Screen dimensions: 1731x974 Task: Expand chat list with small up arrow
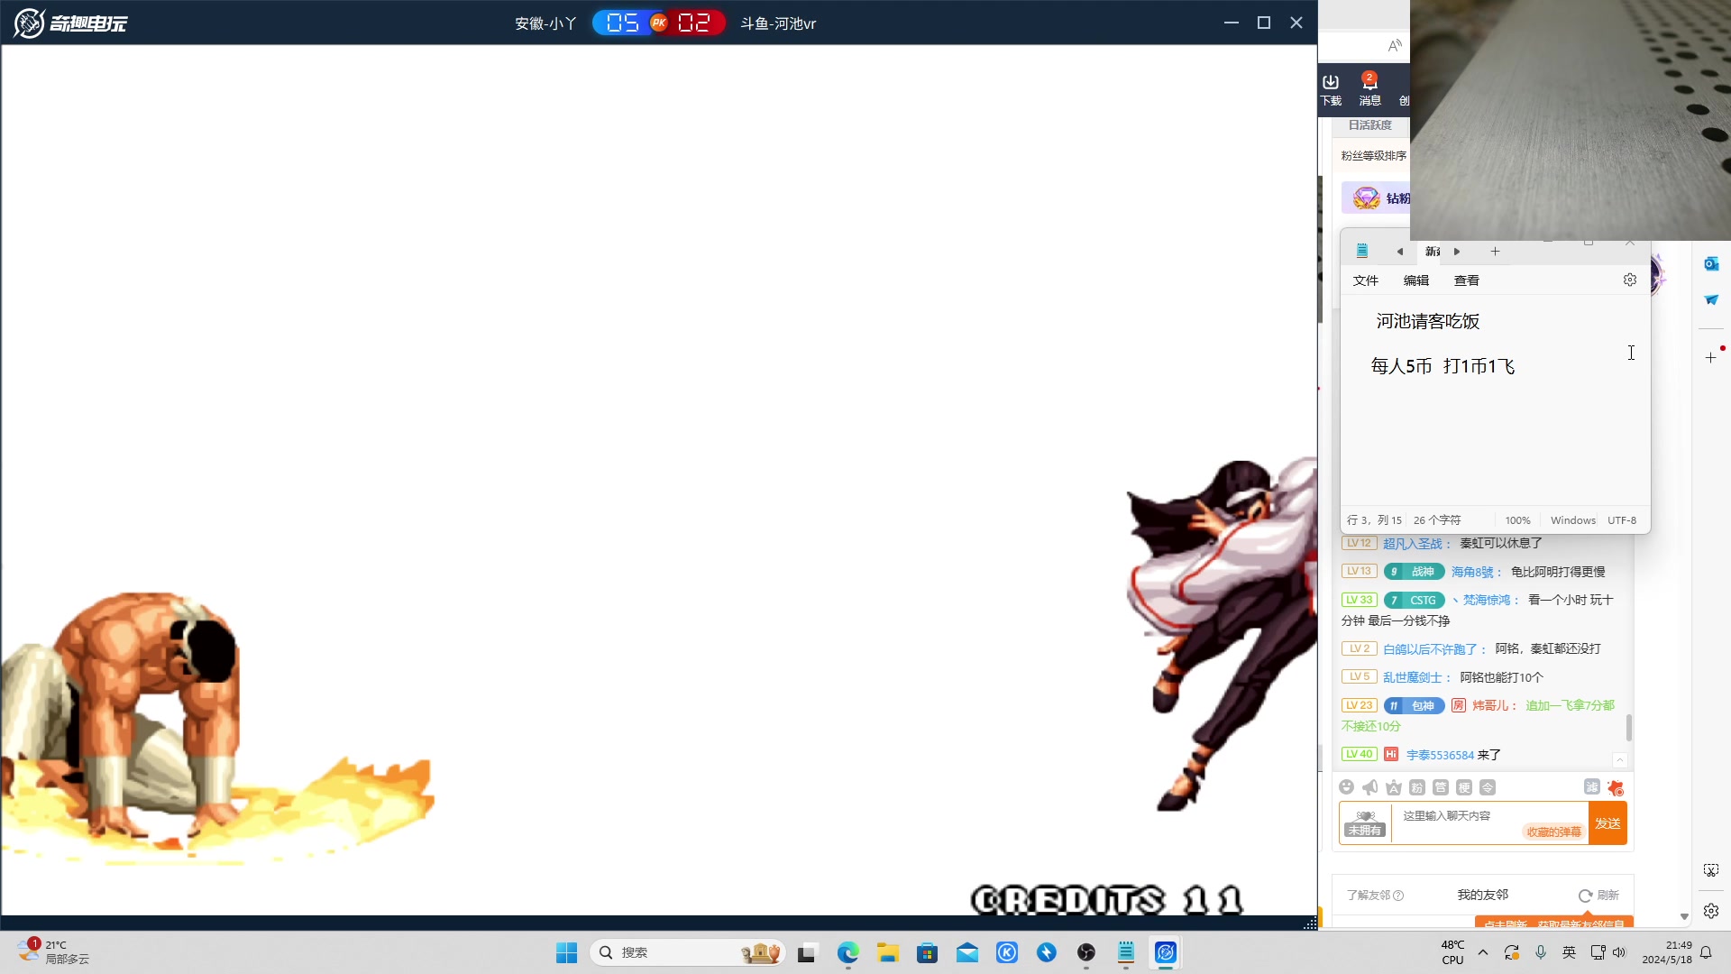(x=1619, y=759)
